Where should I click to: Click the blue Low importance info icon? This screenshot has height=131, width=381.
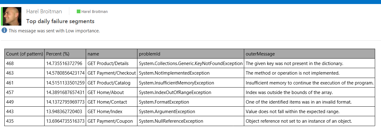(x=4, y=30)
